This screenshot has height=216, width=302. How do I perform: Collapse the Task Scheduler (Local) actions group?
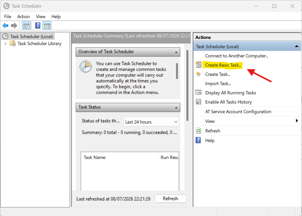point(296,46)
